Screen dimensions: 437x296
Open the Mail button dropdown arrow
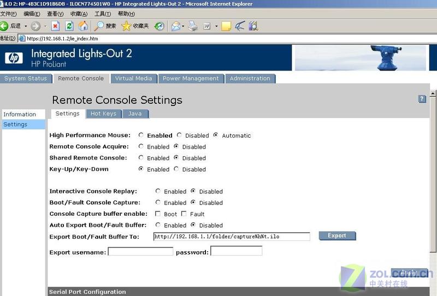pyautogui.click(x=183, y=26)
